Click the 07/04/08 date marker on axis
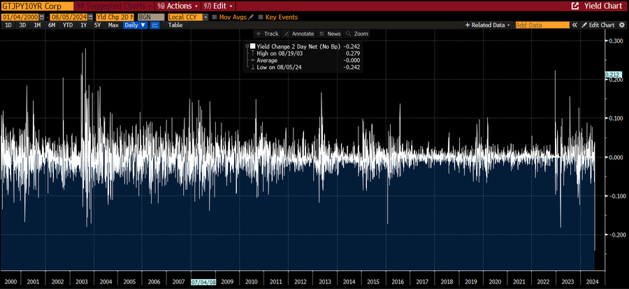 (203, 282)
